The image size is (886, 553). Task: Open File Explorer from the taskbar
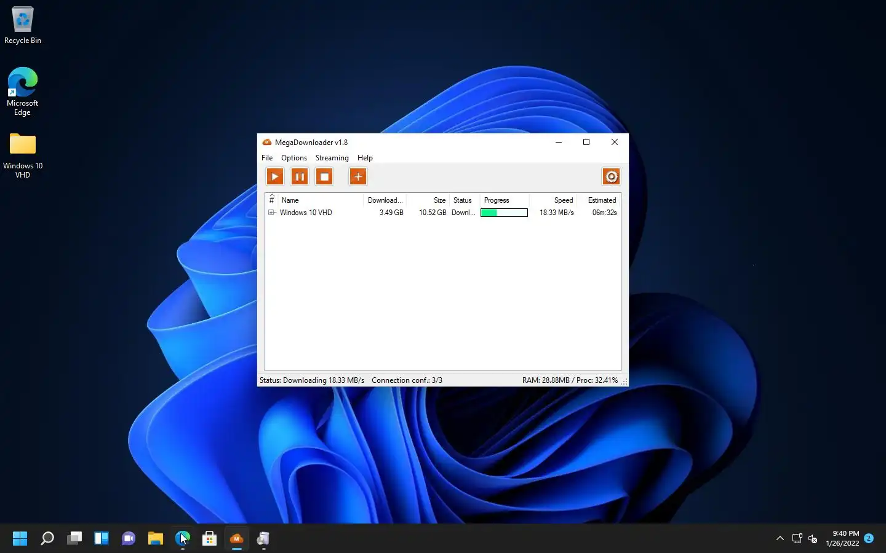point(156,539)
